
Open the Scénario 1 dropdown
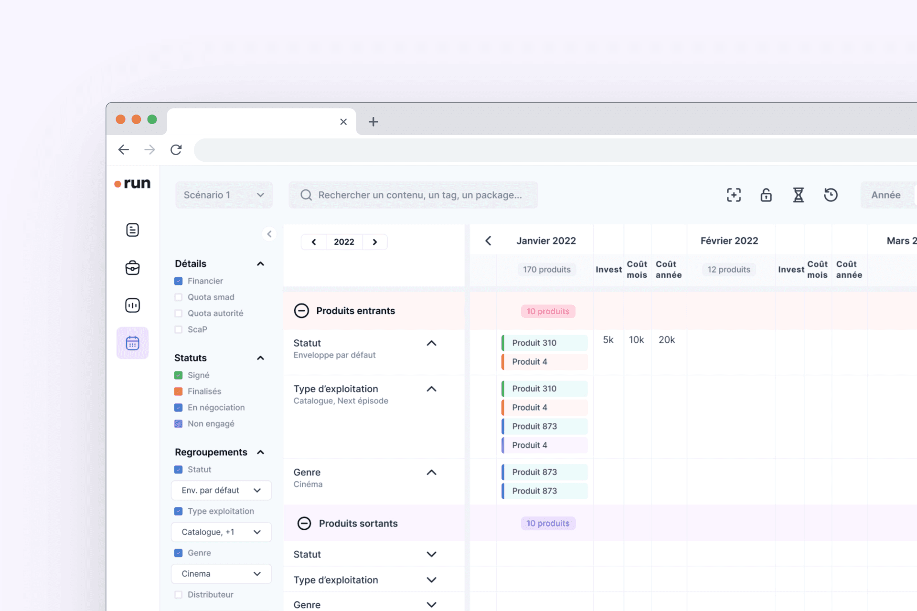(x=224, y=195)
